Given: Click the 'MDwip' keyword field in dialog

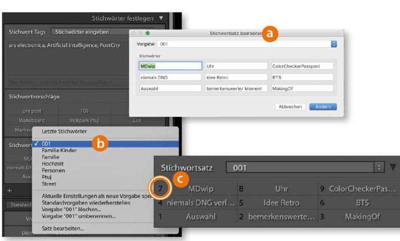Looking at the screenshot, I should [170, 66].
